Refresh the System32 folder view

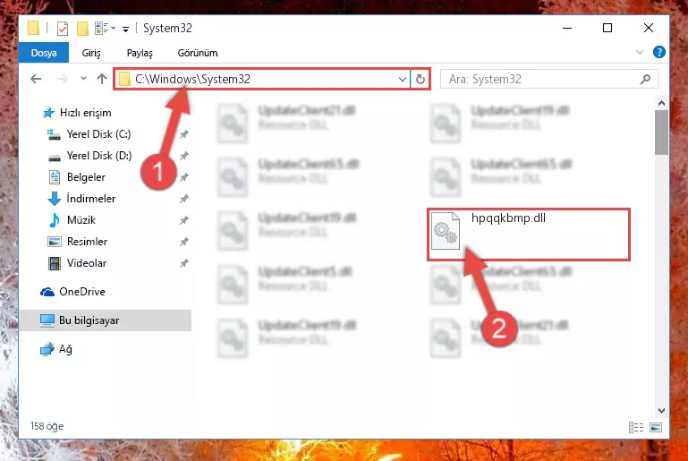pyautogui.click(x=420, y=80)
